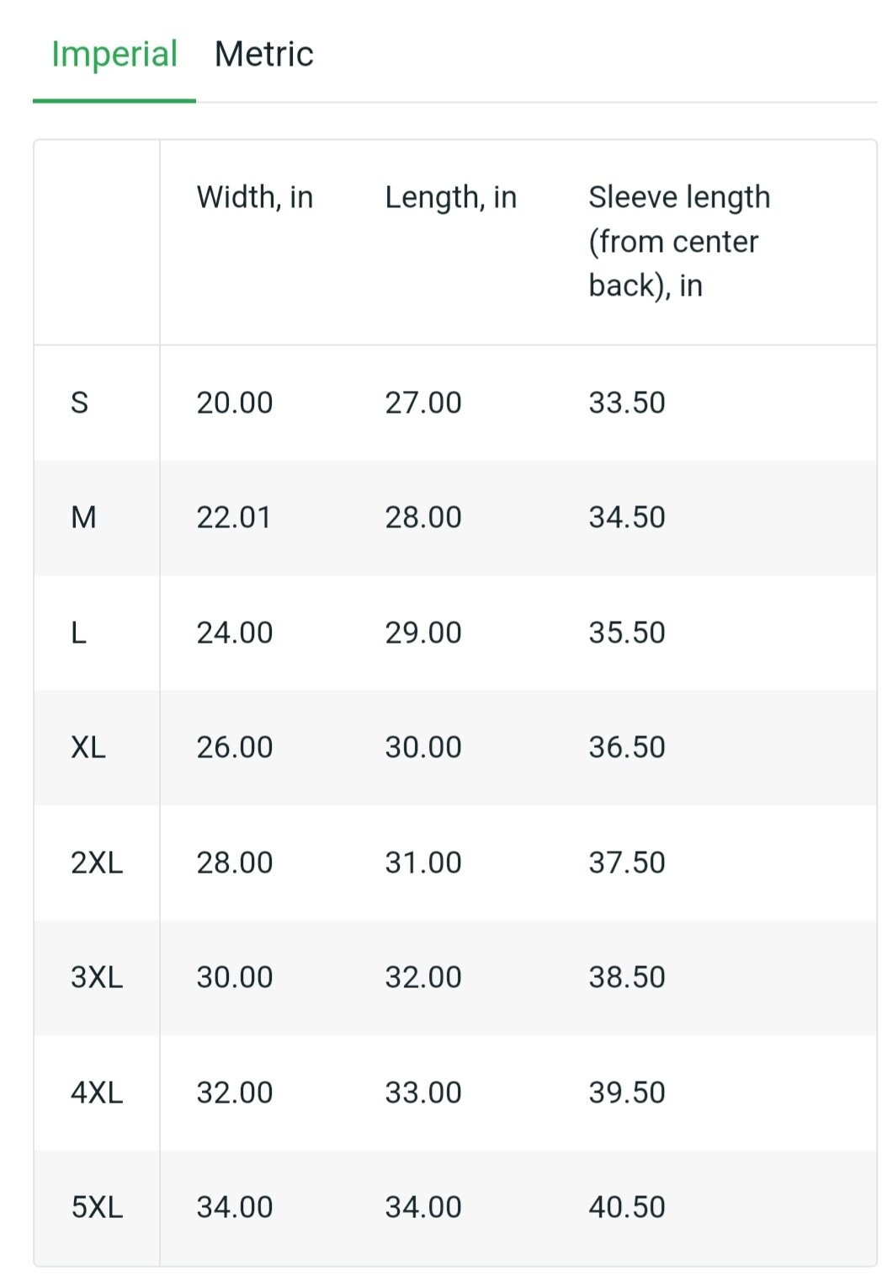Click the 38.50 sleeve length for 3XL

pos(627,977)
